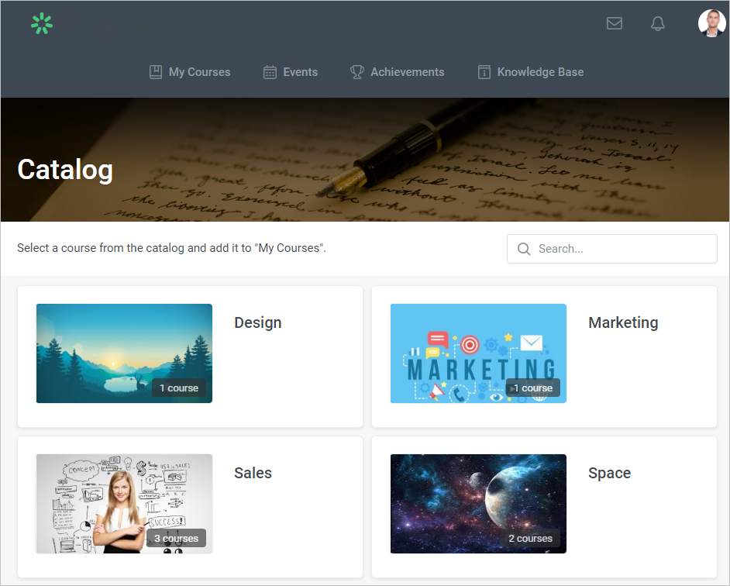Open the messages envelope icon
Viewport: 730px width, 586px height.
pyautogui.click(x=615, y=23)
